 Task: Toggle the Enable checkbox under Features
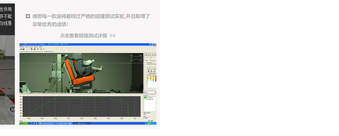click(x=148, y=73)
